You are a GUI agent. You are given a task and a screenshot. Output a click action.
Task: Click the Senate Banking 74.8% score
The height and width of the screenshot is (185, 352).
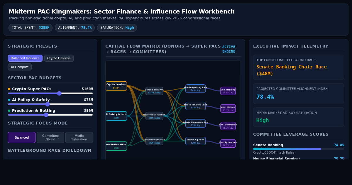pos(339,145)
